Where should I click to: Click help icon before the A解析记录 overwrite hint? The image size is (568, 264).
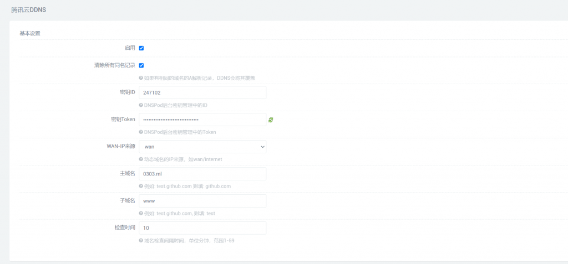click(141, 78)
